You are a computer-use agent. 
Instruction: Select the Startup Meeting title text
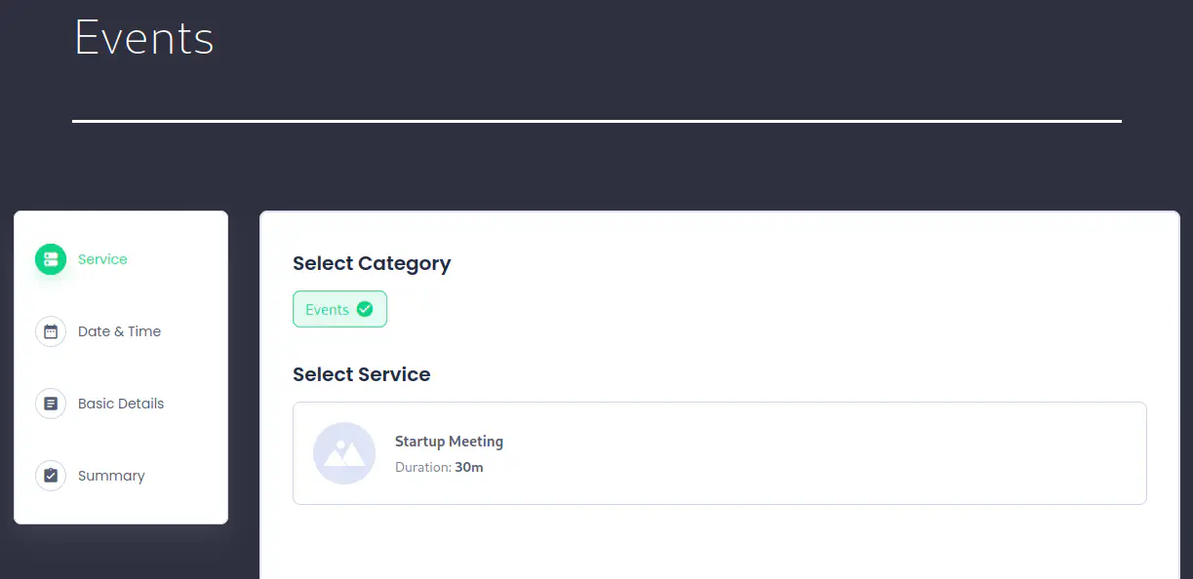point(449,442)
